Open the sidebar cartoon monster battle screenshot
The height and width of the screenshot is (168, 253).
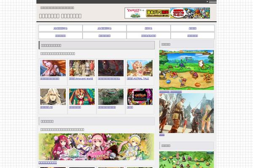tap(186, 70)
